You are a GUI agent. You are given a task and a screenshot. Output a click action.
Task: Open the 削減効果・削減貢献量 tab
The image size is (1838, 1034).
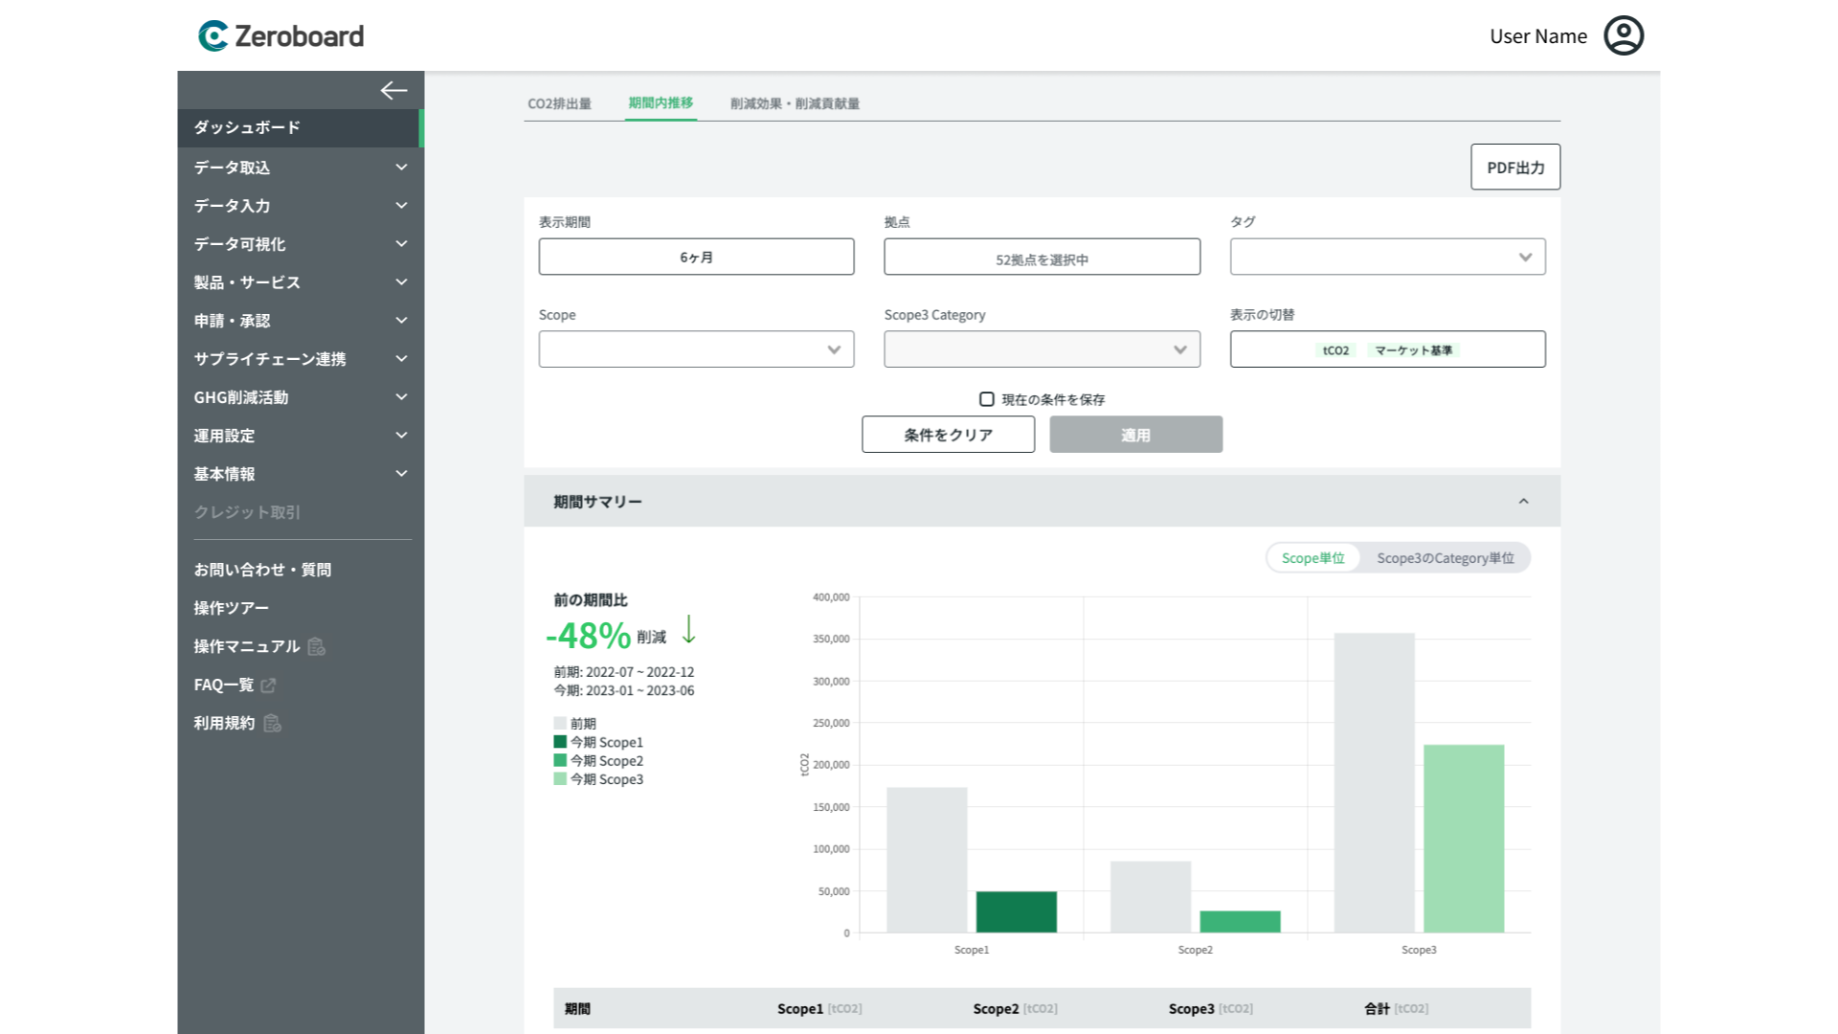coord(795,103)
